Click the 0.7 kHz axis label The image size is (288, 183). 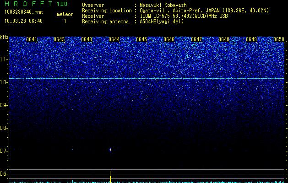pos(3,151)
